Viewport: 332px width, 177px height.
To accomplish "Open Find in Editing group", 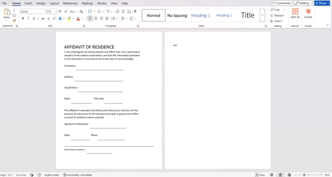I will point(275,10).
